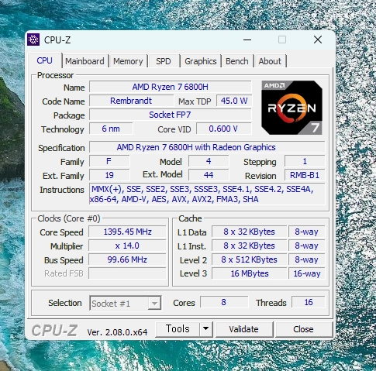Switch to the Memory tab
This screenshot has height=371, width=376.
click(128, 61)
